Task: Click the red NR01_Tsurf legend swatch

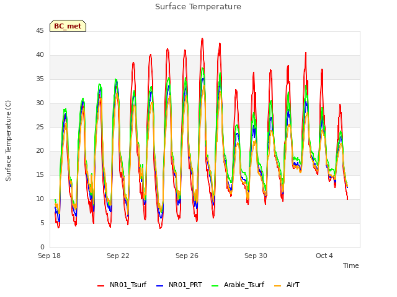Action: click(100, 286)
